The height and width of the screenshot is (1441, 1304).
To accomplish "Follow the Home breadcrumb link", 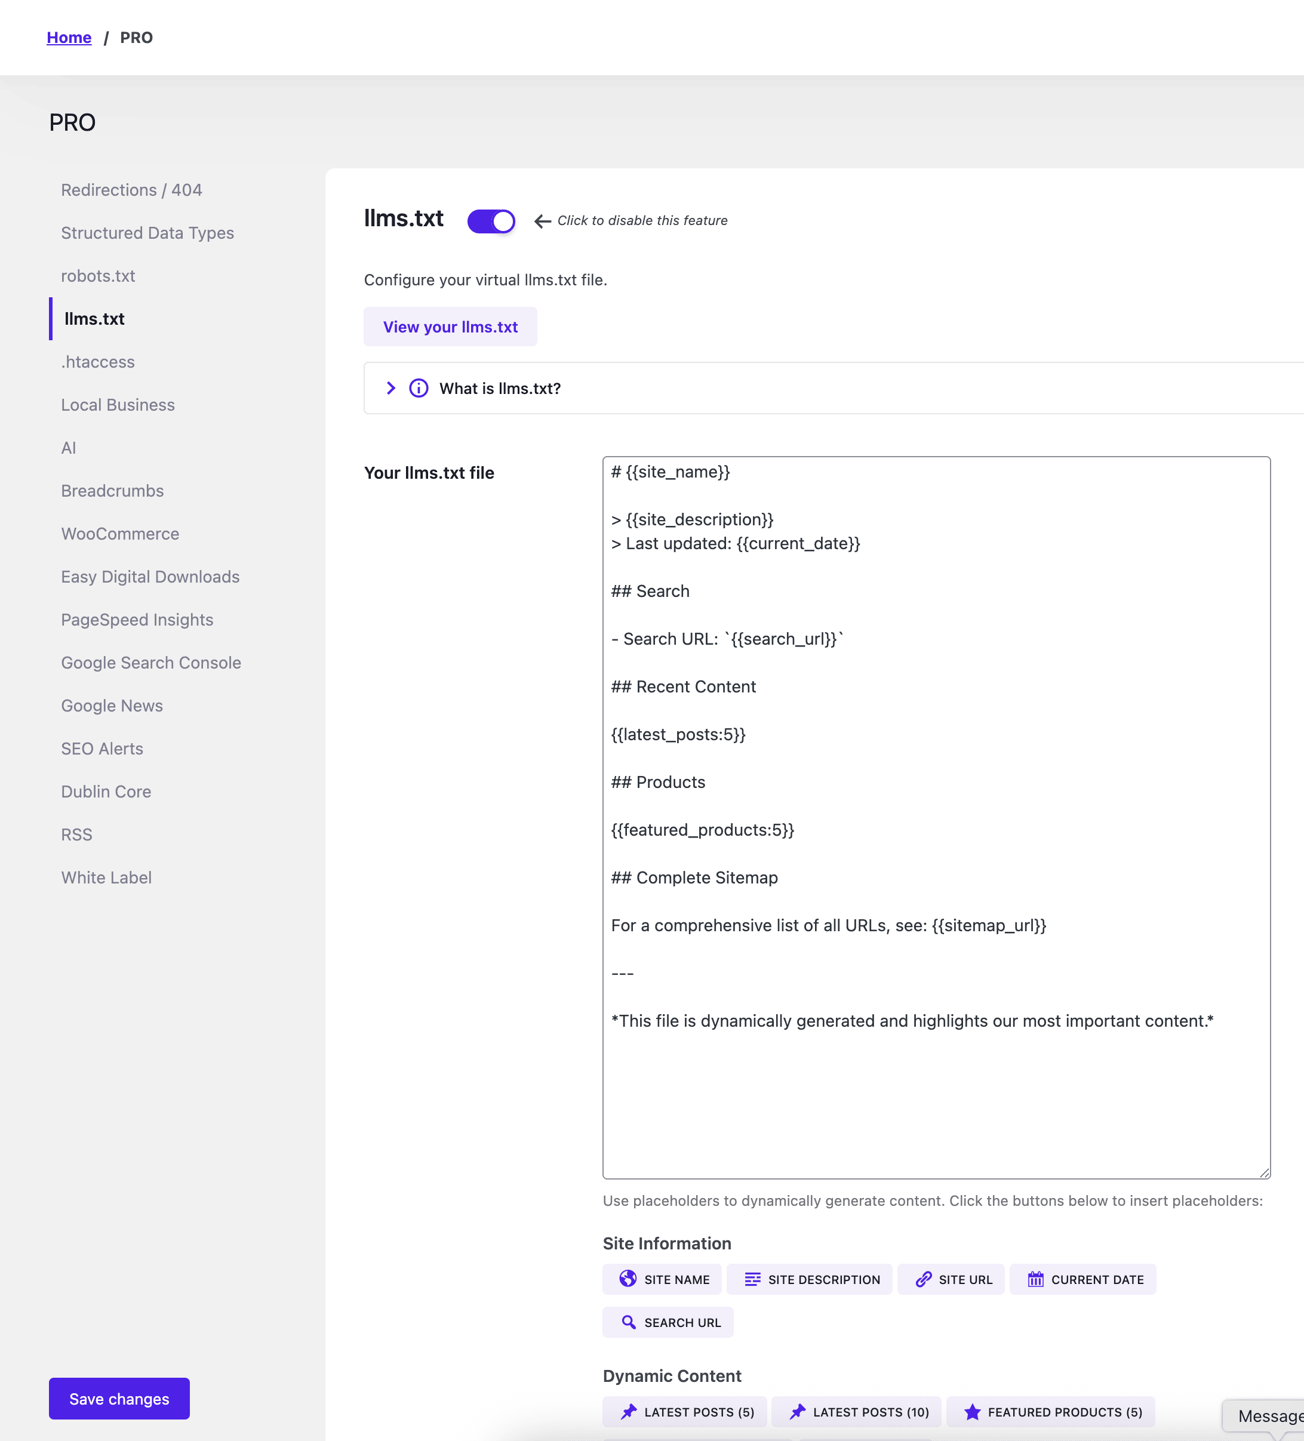I will [69, 37].
